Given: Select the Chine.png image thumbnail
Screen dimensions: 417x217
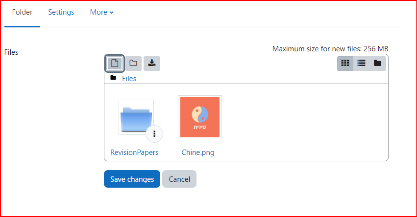Looking at the screenshot, I should [200, 117].
